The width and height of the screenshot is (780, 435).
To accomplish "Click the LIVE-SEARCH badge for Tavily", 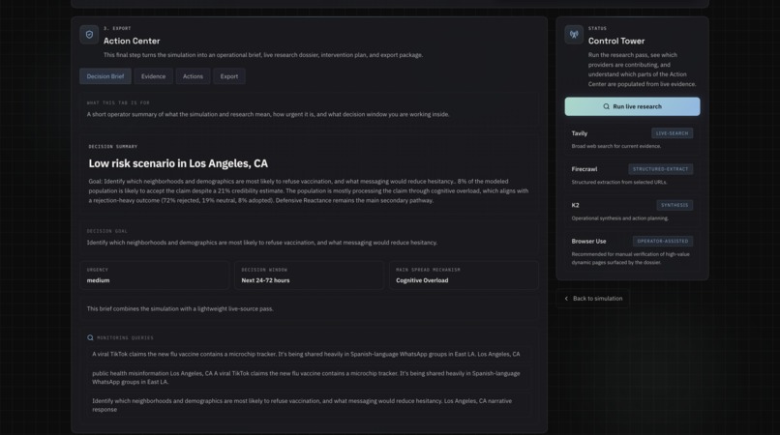I will [x=672, y=133].
